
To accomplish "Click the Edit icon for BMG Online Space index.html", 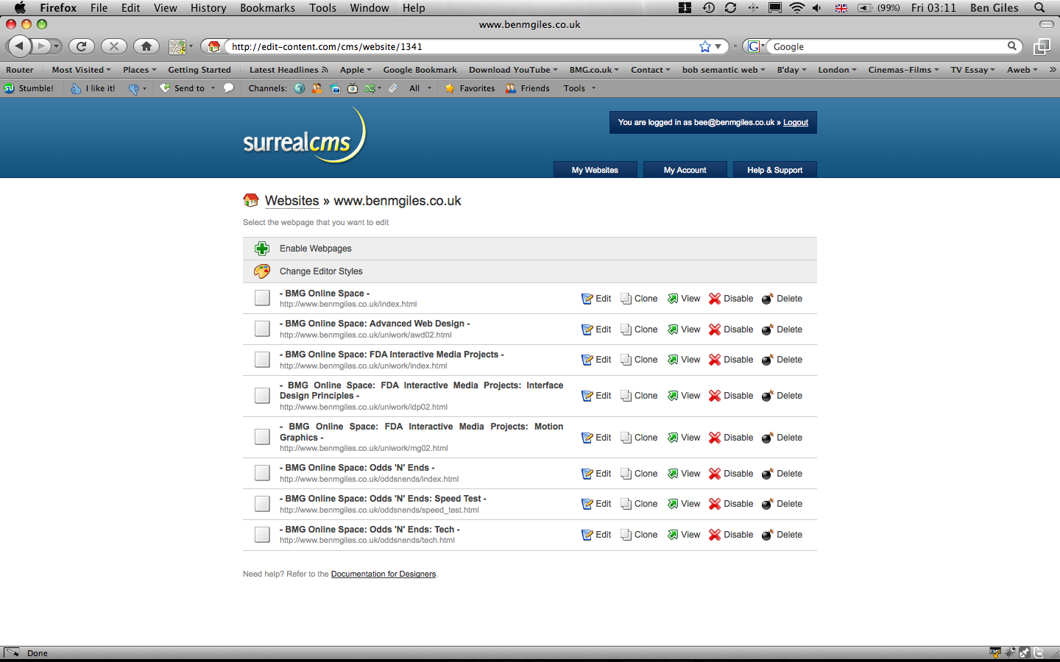I will click(587, 299).
